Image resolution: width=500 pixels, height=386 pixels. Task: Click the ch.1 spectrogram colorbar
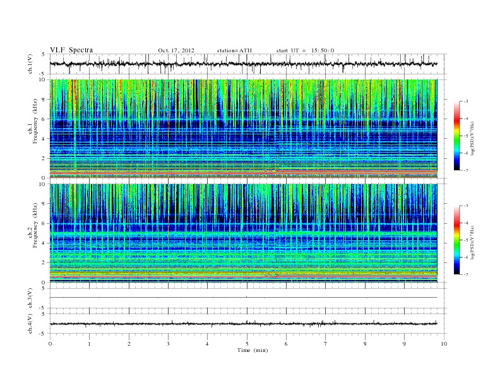(x=456, y=136)
